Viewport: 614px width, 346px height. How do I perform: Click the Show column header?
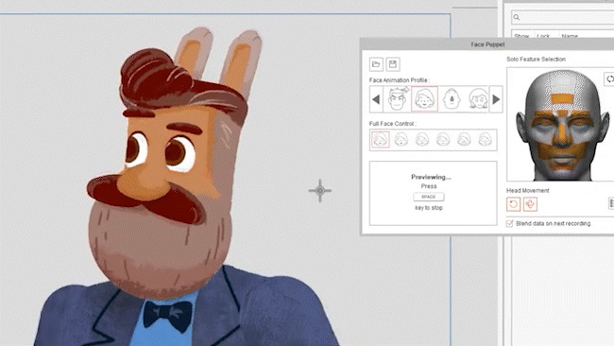coord(521,36)
